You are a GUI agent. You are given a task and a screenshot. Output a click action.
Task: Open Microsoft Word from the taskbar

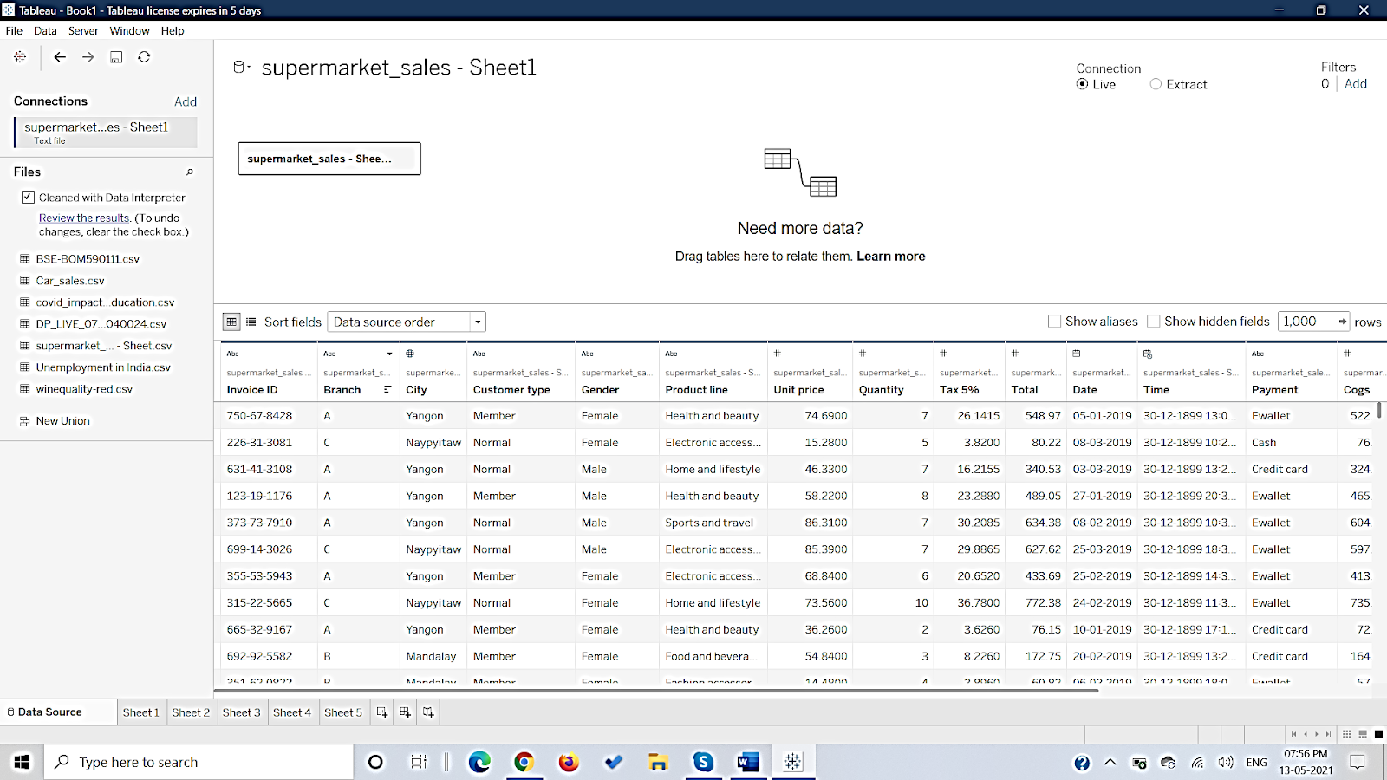pyautogui.click(x=748, y=762)
